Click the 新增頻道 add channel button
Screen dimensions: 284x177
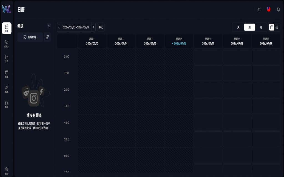tap(30, 37)
